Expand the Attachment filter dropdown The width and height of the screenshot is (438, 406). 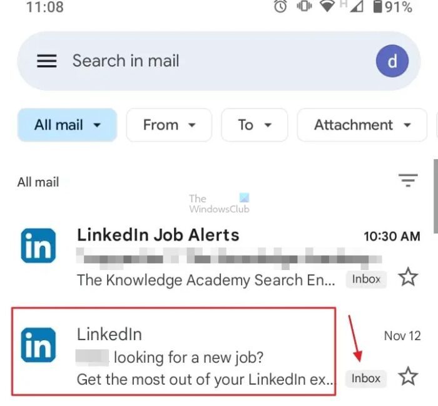click(362, 125)
